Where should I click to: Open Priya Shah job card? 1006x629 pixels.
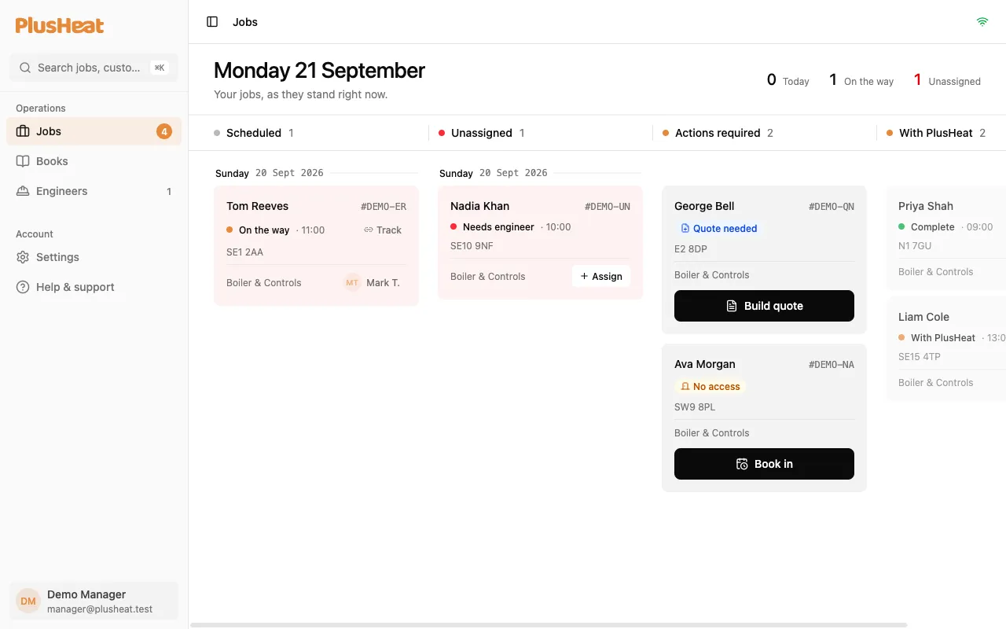[946, 237]
